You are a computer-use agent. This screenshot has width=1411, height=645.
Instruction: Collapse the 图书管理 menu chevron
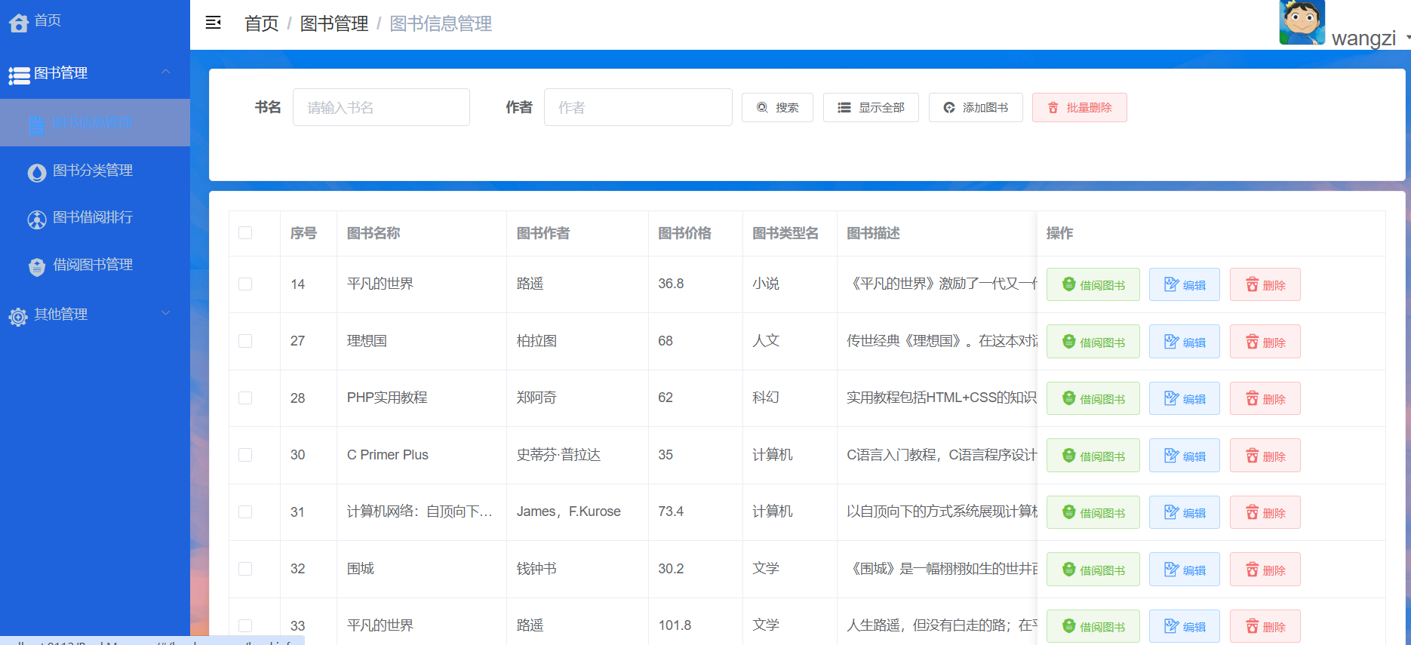point(166,72)
